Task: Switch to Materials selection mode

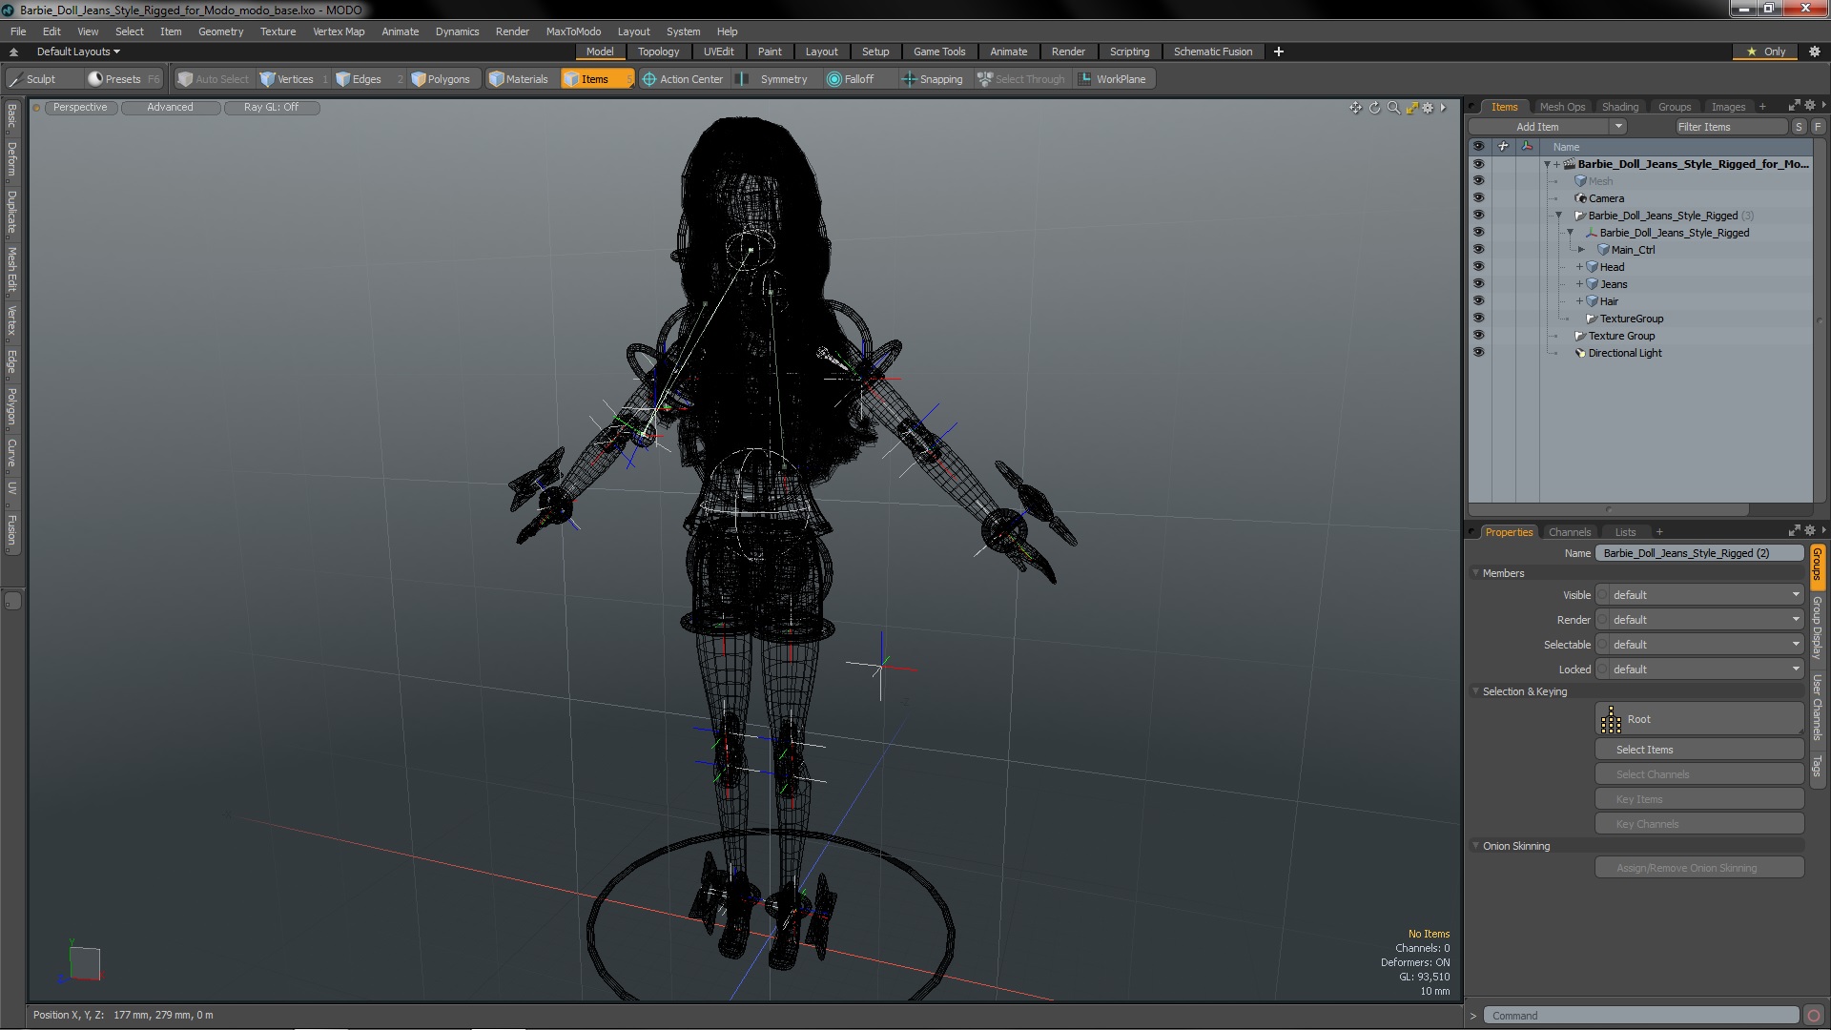Action: [519, 79]
